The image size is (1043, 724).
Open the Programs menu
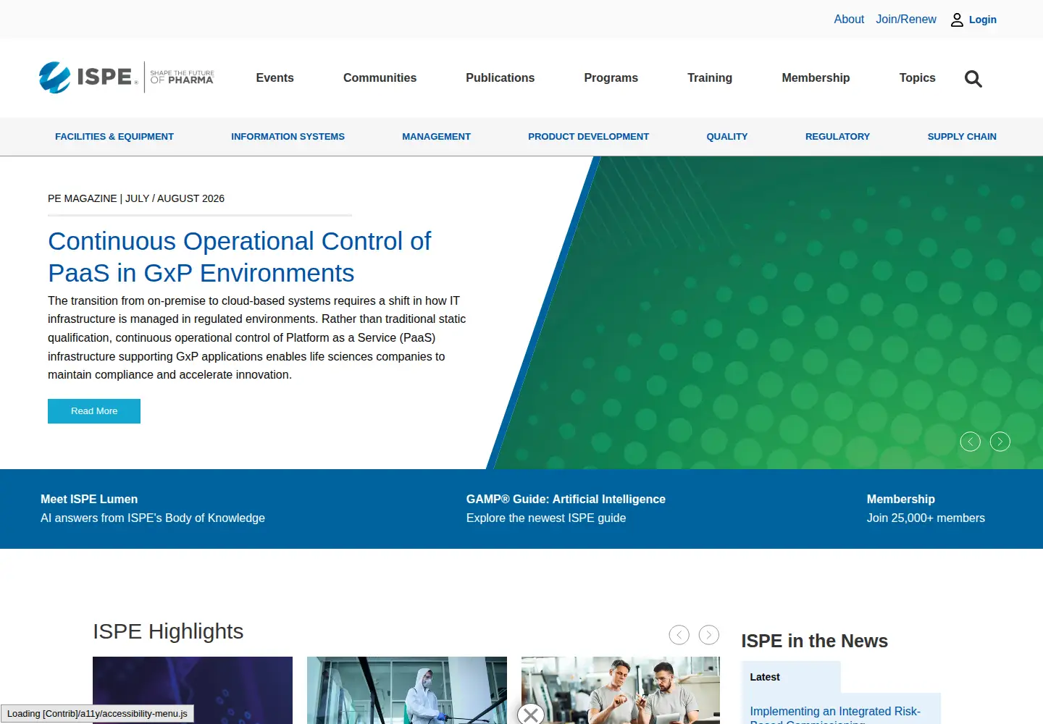point(611,78)
